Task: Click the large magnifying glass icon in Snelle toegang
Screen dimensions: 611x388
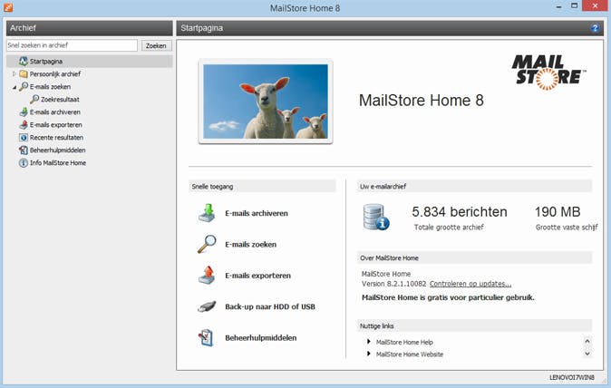Action: [207, 244]
